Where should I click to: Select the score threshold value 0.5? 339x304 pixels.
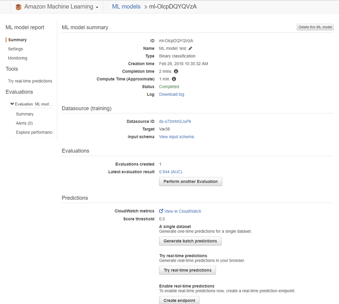pyautogui.click(x=162, y=219)
